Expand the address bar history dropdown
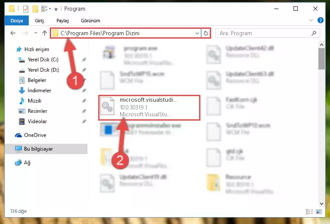330x224 pixels. click(197, 33)
